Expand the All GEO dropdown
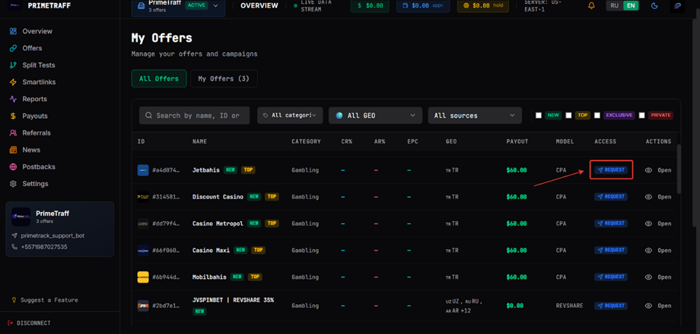Screen dimensions: 700x334 coord(375,115)
